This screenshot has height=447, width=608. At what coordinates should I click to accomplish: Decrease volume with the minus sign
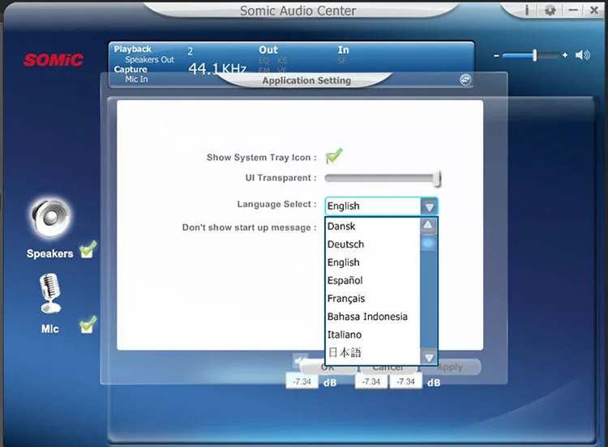496,56
